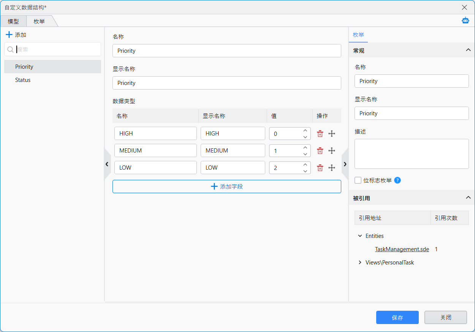The width and height of the screenshot is (475, 332).
Task: Enable the 位标志枚举 checkbox
Action: (x=358, y=180)
